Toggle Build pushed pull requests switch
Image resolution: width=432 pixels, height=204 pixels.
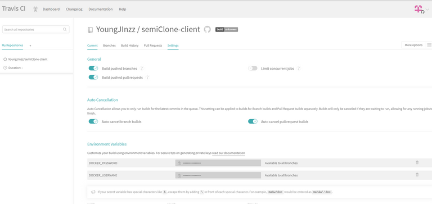pyautogui.click(x=93, y=78)
